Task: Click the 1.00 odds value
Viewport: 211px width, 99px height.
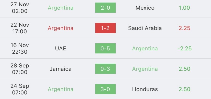Action: click(184, 8)
